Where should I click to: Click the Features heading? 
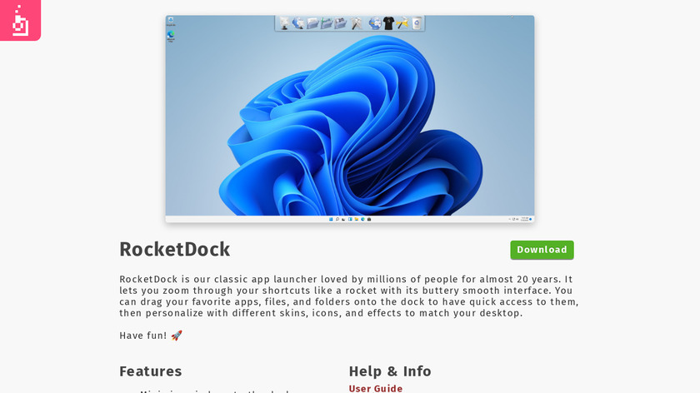pos(151,371)
